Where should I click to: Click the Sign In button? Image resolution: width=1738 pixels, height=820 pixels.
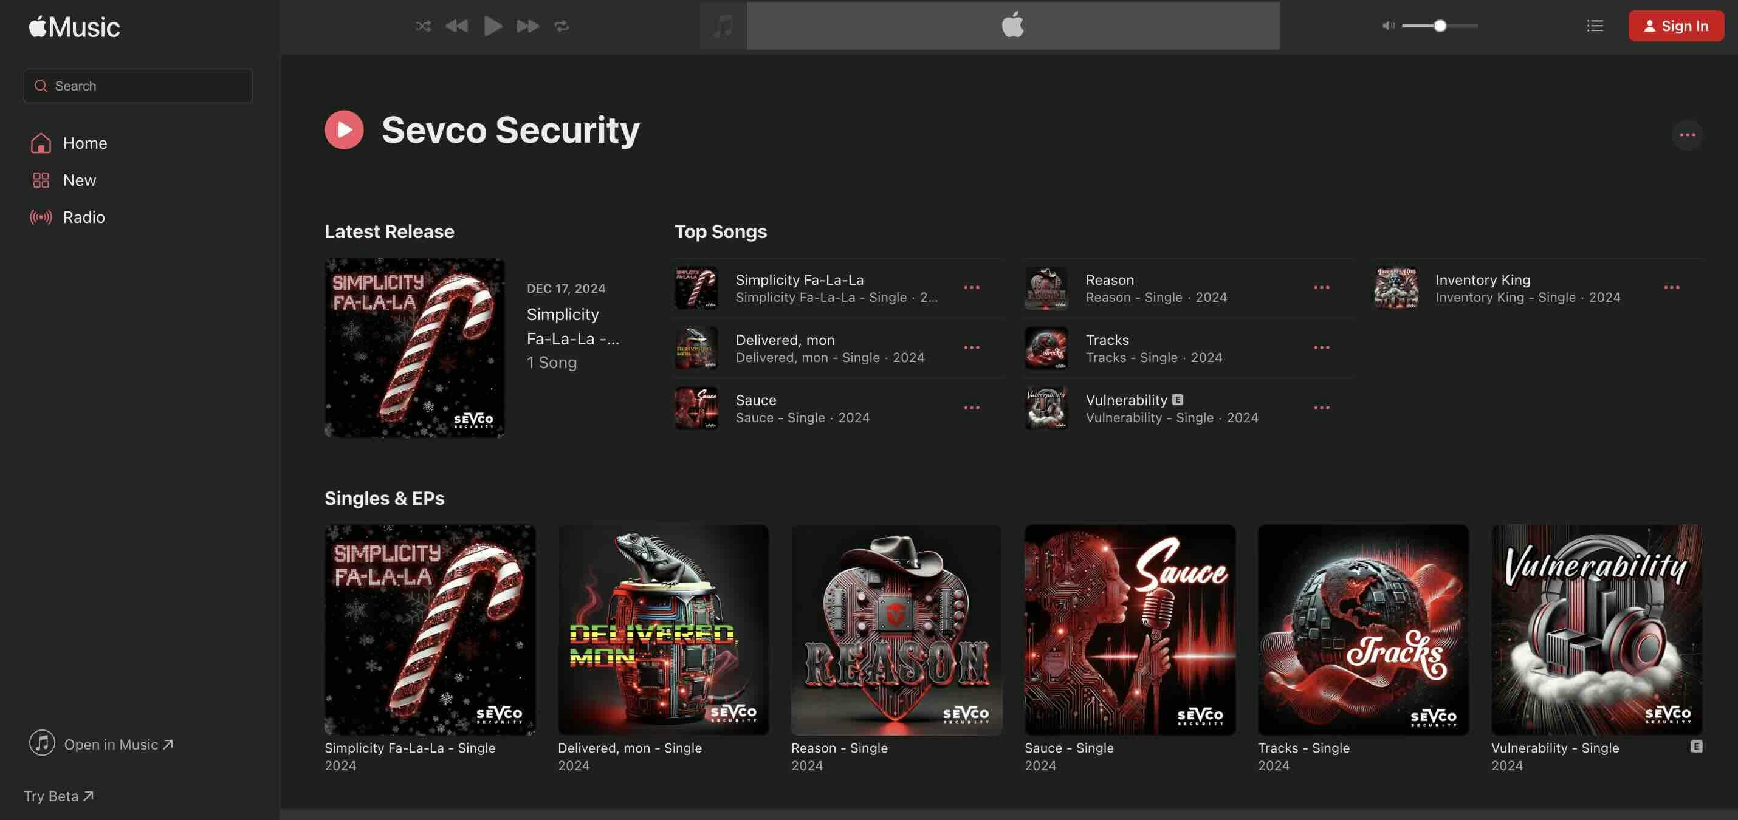pyautogui.click(x=1675, y=26)
